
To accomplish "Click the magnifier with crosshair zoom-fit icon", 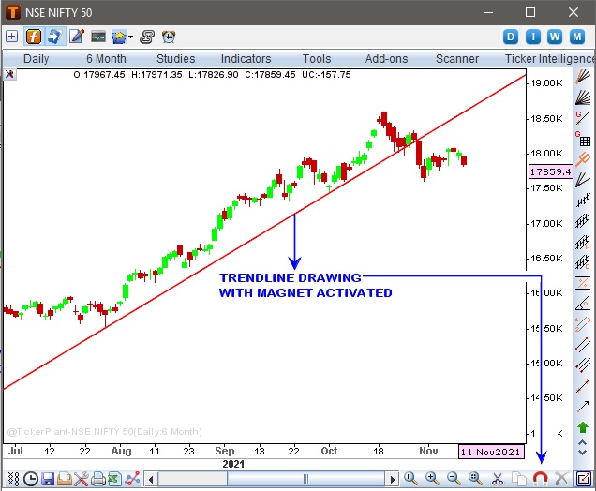I will click(475, 479).
